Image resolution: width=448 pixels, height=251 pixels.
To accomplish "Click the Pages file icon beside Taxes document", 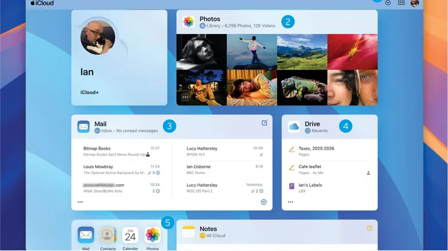I will point(291,150).
